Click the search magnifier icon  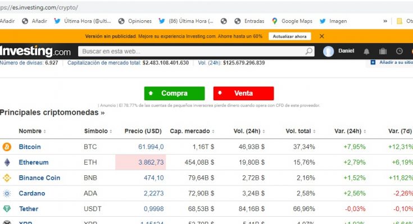(x=308, y=51)
